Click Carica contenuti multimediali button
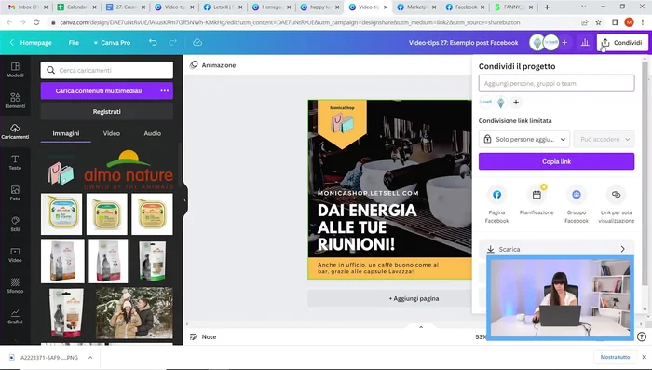The image size is (652, 370). (x=99, y=90)
